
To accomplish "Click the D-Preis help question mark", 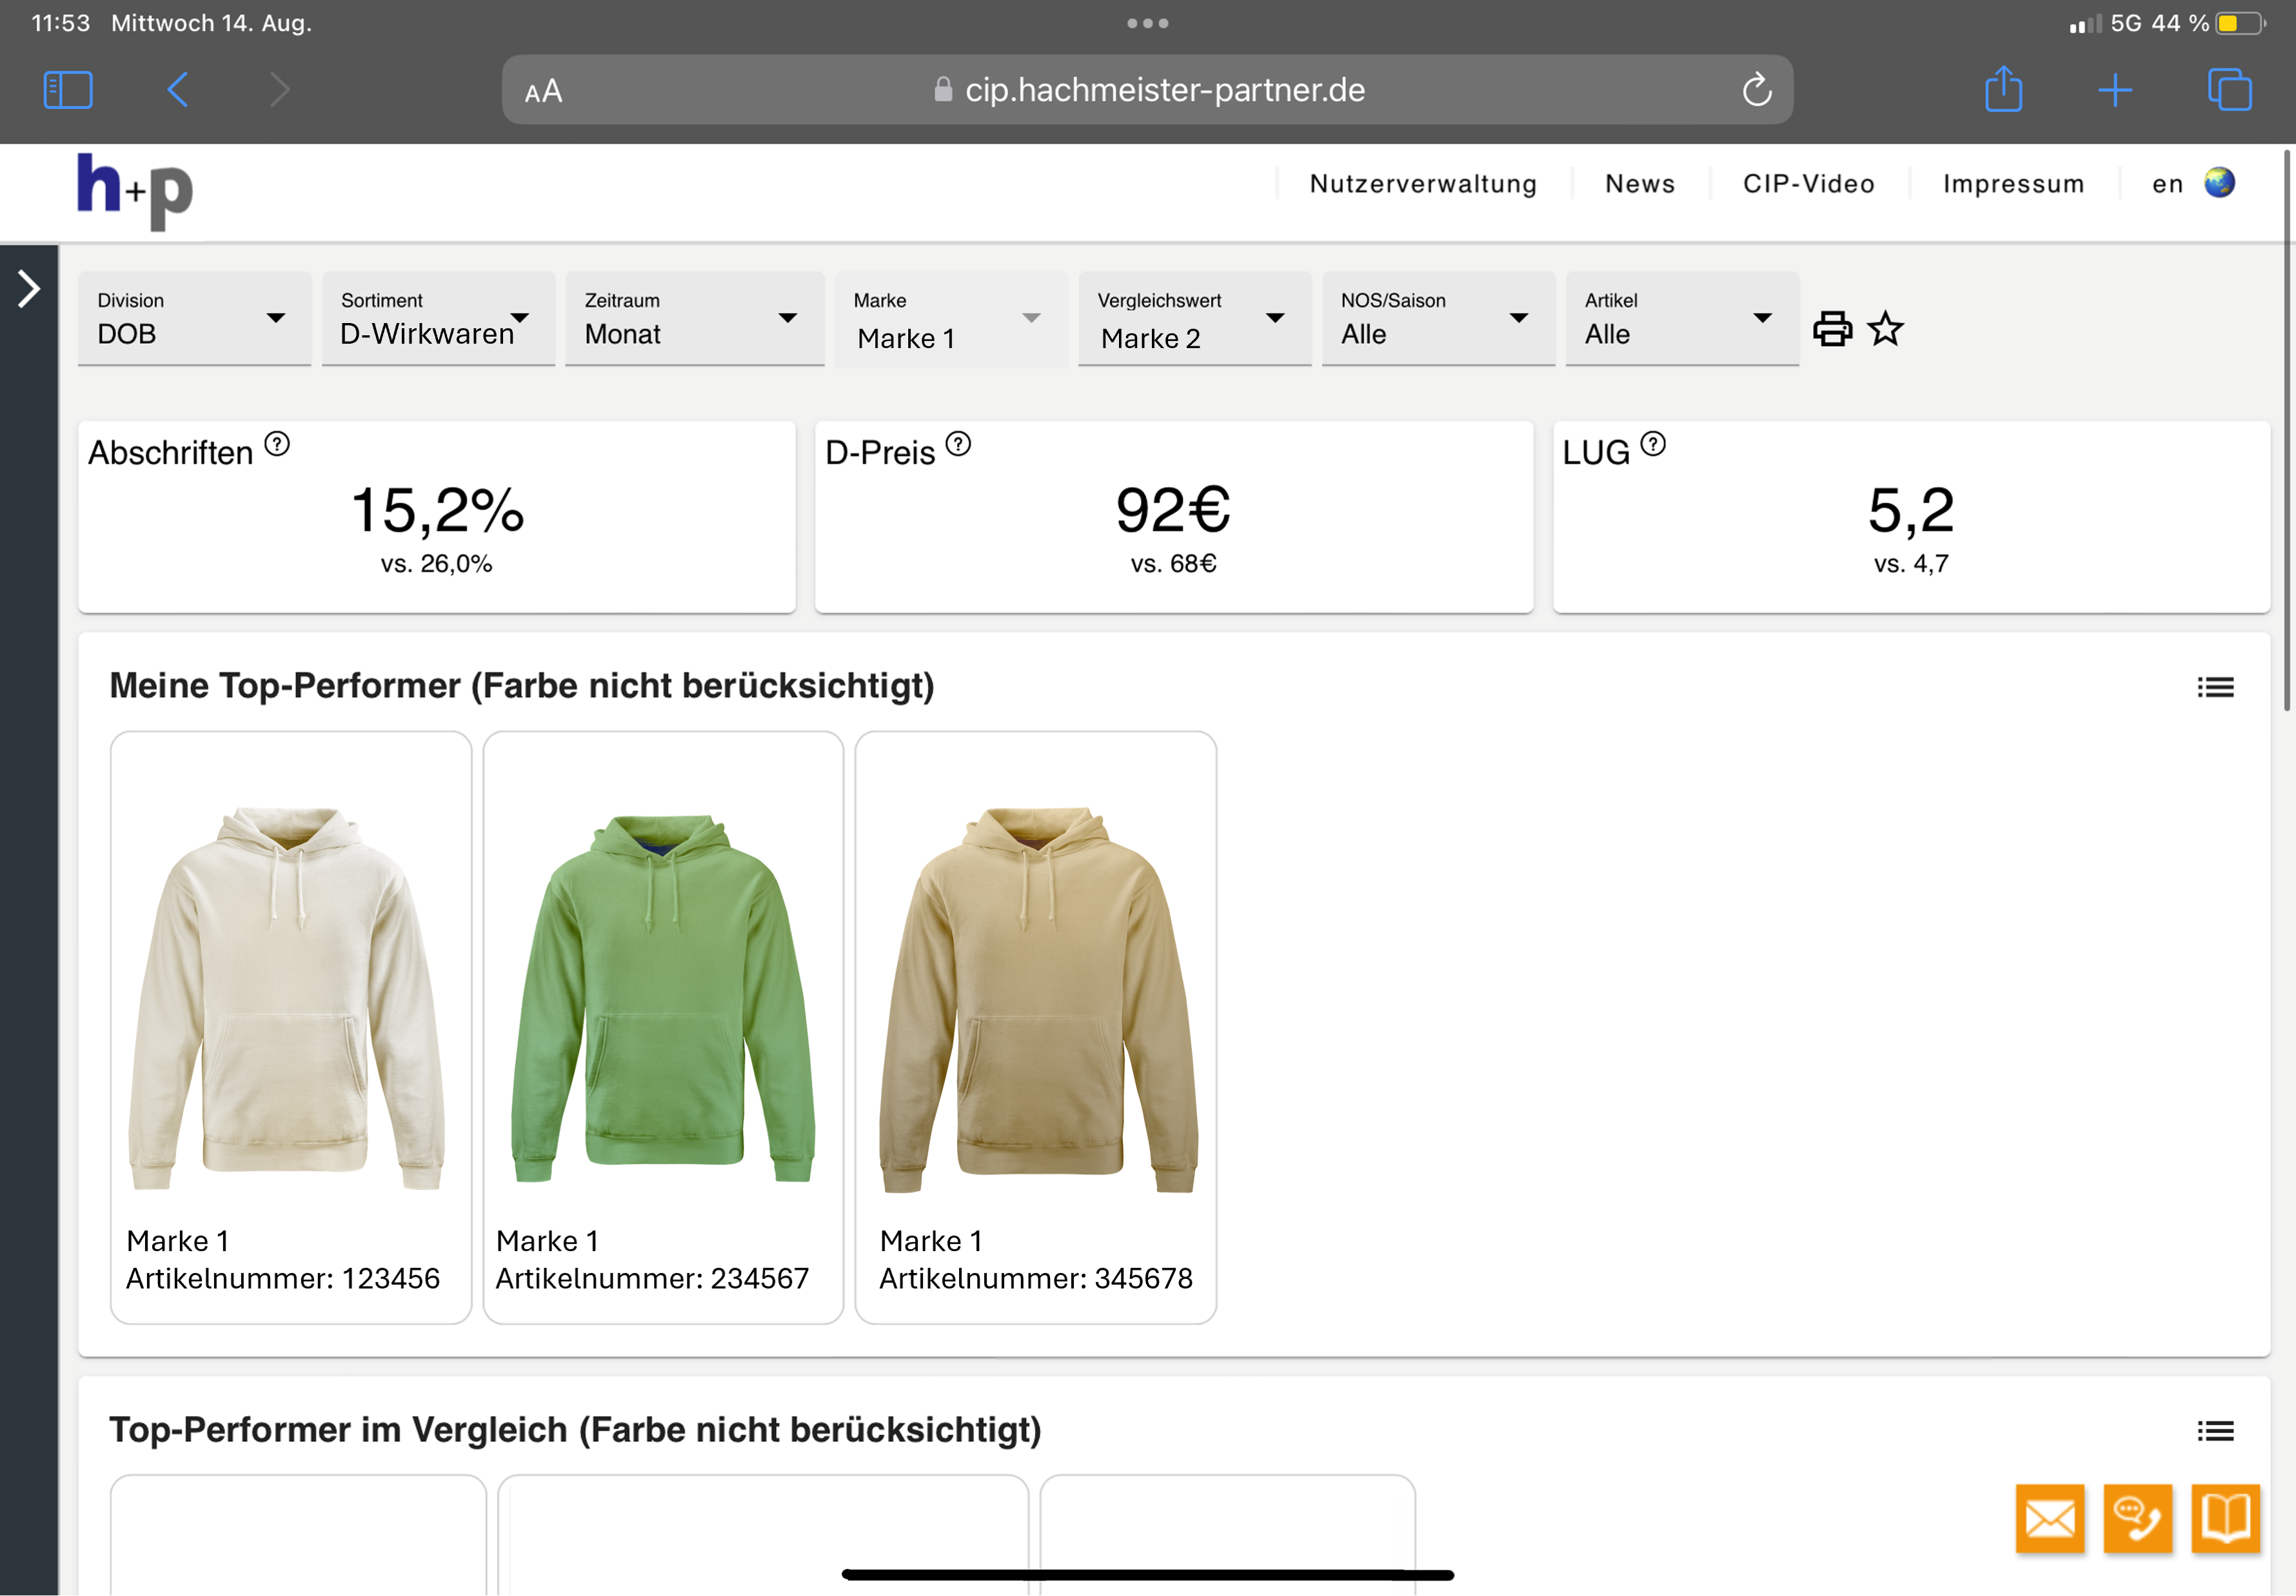I will pos(957,443).
